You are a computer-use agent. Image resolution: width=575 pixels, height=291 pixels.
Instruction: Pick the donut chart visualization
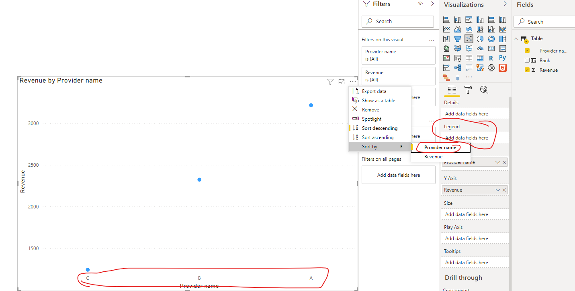491,39
